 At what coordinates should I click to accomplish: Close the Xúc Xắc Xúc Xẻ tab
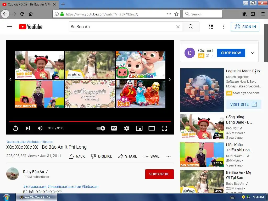pos(54,4)
